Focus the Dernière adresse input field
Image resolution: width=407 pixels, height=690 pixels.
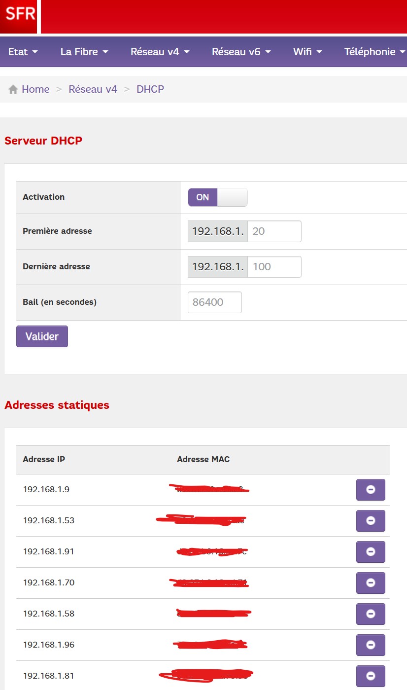tap(274, 267)
